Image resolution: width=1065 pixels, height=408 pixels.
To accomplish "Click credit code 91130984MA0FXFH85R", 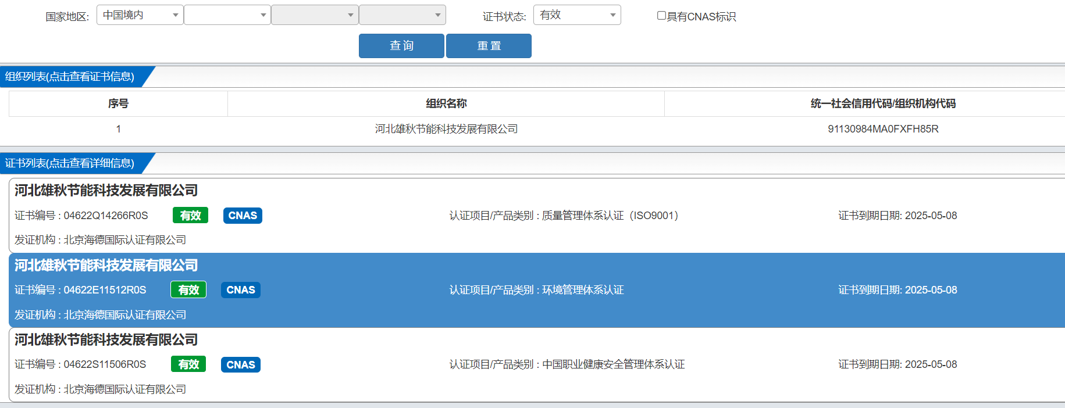I will (883, 129).
